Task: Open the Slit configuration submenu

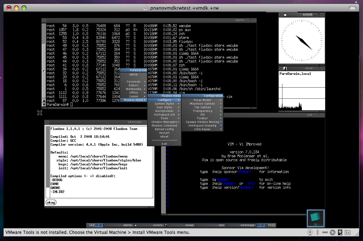Action: (x=202, y=114)
